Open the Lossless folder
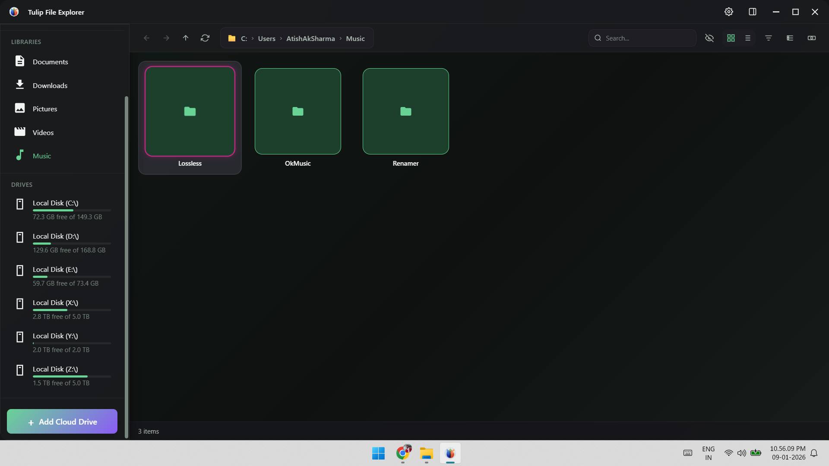 [x=190, y=111]
